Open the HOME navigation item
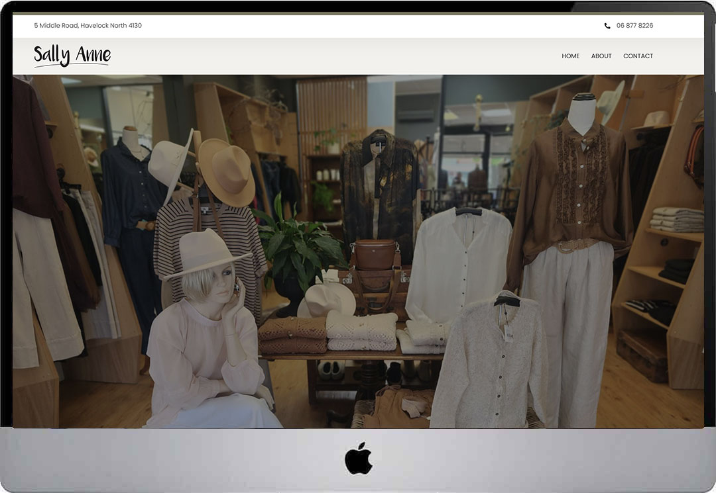This screenshot has height=493, width=716. (x=570, y=56)
